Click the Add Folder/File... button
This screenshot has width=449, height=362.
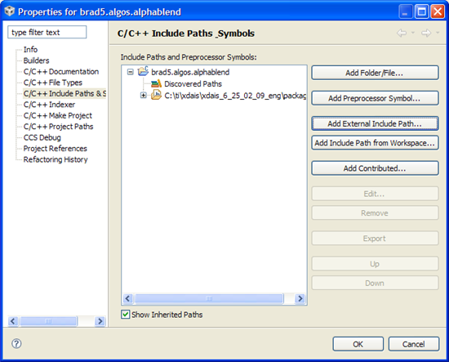point(375,73)
